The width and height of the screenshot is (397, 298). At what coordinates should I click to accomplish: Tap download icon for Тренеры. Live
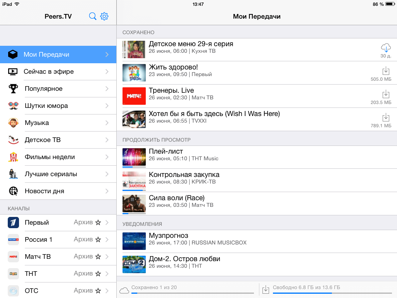click(x=386, y=94)
